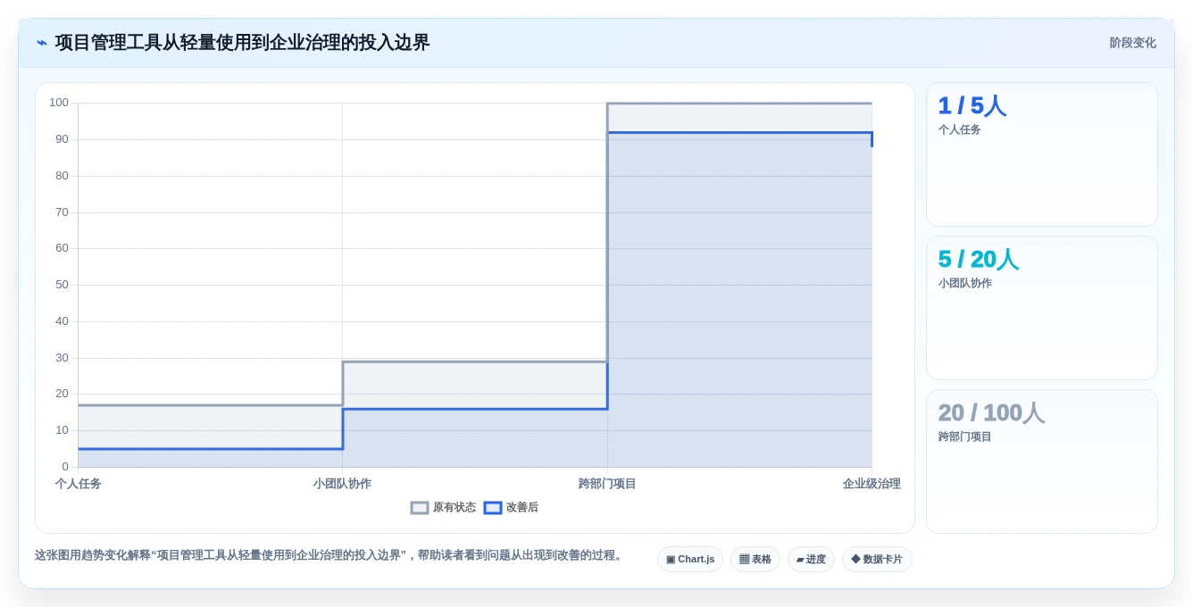Select the 数据卡片 tag chip
The width and height of the screenshot is (1193, 607).
[877, 560]
